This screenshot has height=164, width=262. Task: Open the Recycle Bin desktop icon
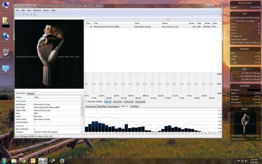coord(6,53)
